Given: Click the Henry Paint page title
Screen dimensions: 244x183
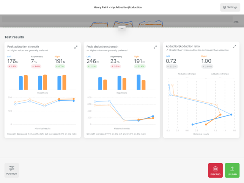Looking at the screenshot, I should pyautogui.click(x=118, y=7).
